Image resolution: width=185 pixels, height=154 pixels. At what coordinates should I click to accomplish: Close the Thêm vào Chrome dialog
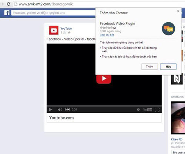tap(178, 11)
